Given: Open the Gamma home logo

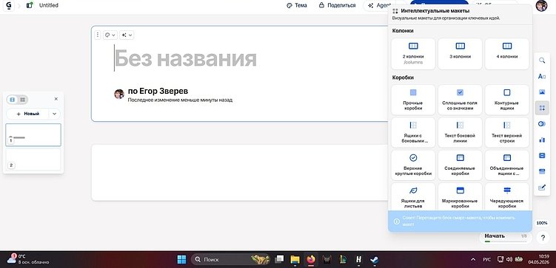Looking at the screenshot, I should pyautogui.click(x=9, y=5).
